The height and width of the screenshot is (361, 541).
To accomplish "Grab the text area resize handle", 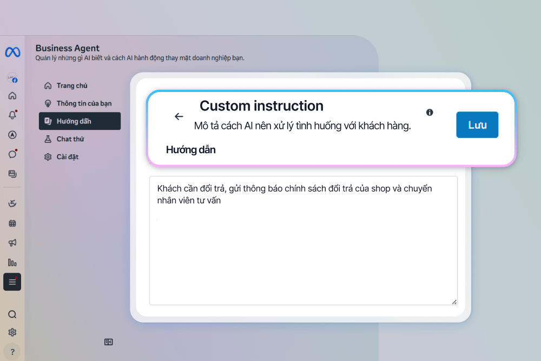I will [x=454, y=302].
